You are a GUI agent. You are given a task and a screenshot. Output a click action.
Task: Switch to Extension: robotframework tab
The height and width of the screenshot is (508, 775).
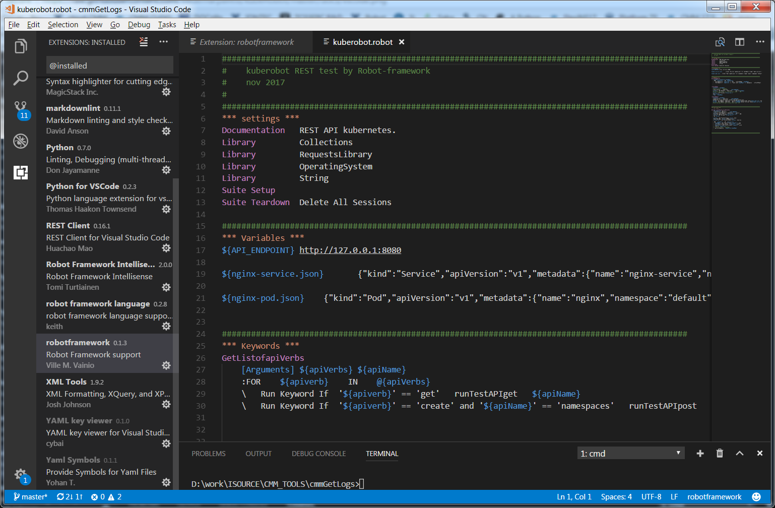[x=246, y=42]
